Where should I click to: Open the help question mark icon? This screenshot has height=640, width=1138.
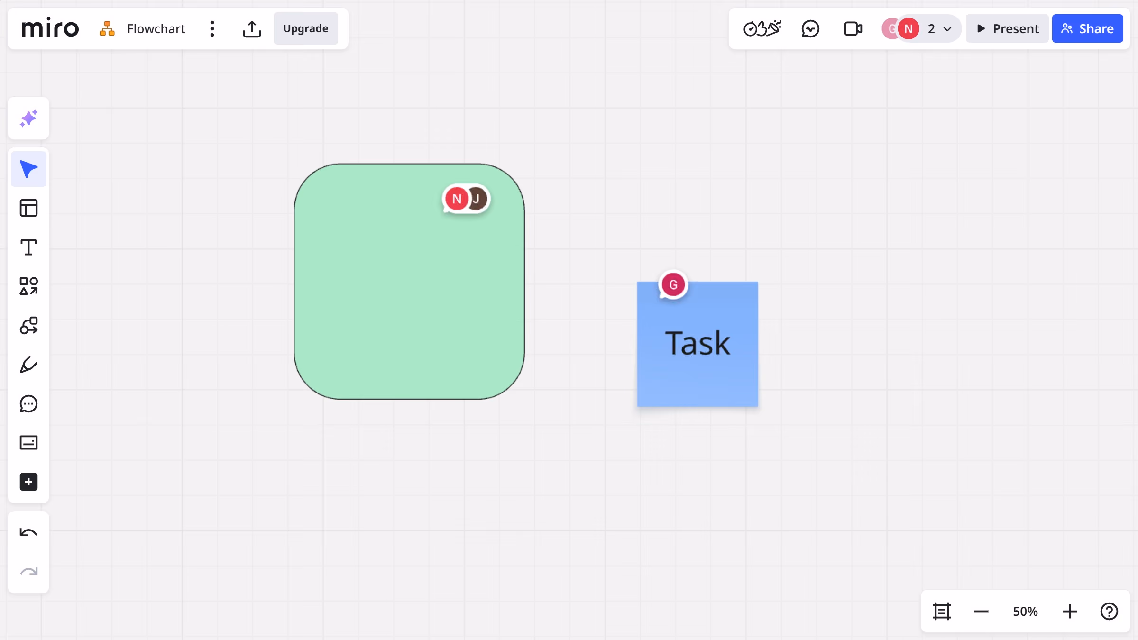coord(1109,612)
